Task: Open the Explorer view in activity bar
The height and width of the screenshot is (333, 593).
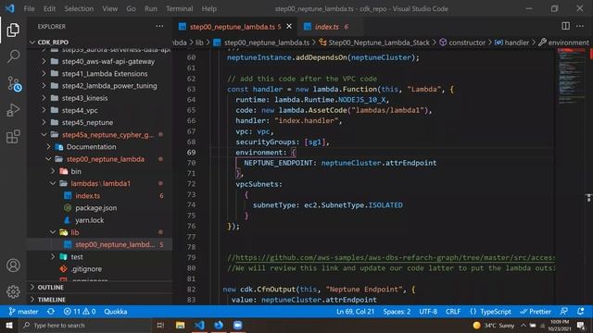Action: click(13, 31)
